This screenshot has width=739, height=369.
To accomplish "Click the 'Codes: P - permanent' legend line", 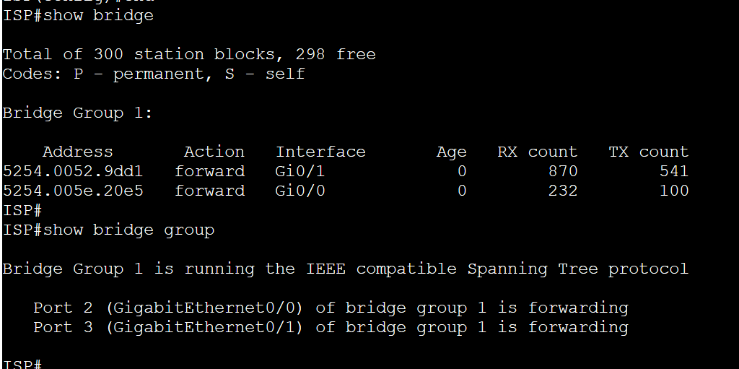I will point(154,74).
